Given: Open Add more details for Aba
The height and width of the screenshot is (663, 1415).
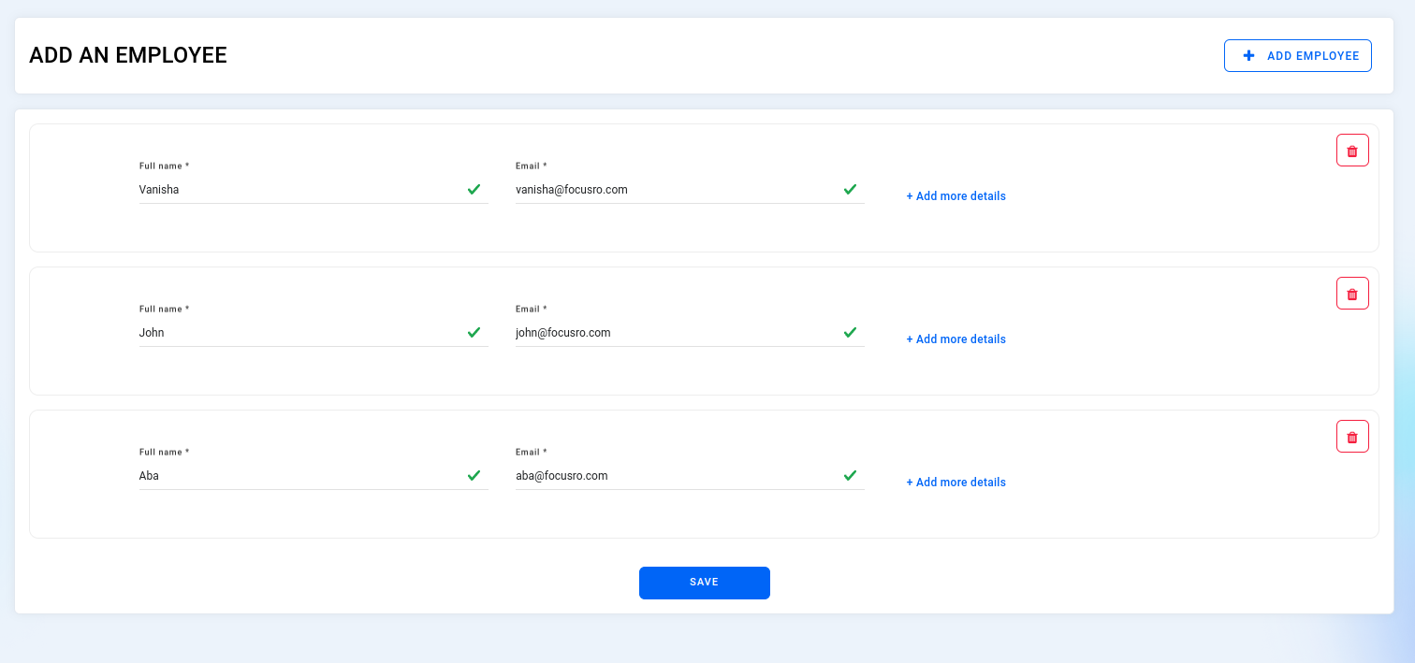Looking at the screenshot, I should pos(955,483).
